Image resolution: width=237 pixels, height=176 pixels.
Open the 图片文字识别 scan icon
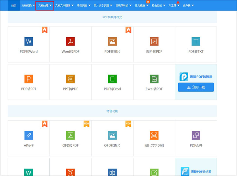pyautogui.click(x=154, y=135)
